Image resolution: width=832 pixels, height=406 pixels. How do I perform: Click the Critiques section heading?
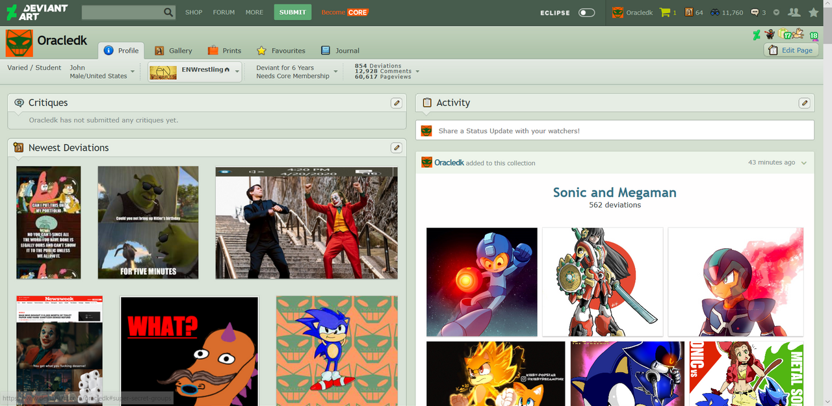(x=48, y=103)
